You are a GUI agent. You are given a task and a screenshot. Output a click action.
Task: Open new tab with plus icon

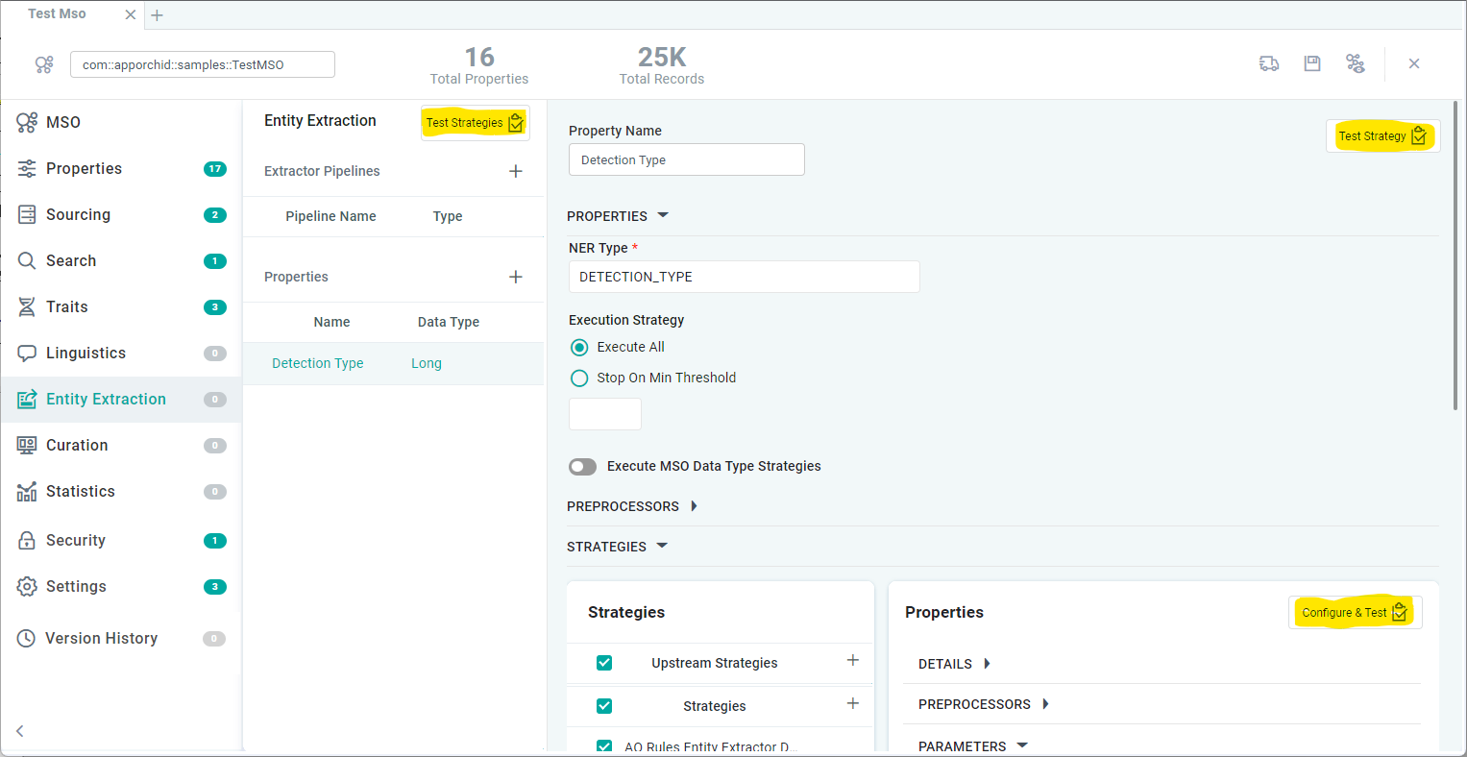pyautogui.click(x=158, y=15)
